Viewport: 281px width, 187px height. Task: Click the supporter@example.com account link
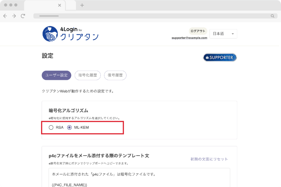coord(189,38)
